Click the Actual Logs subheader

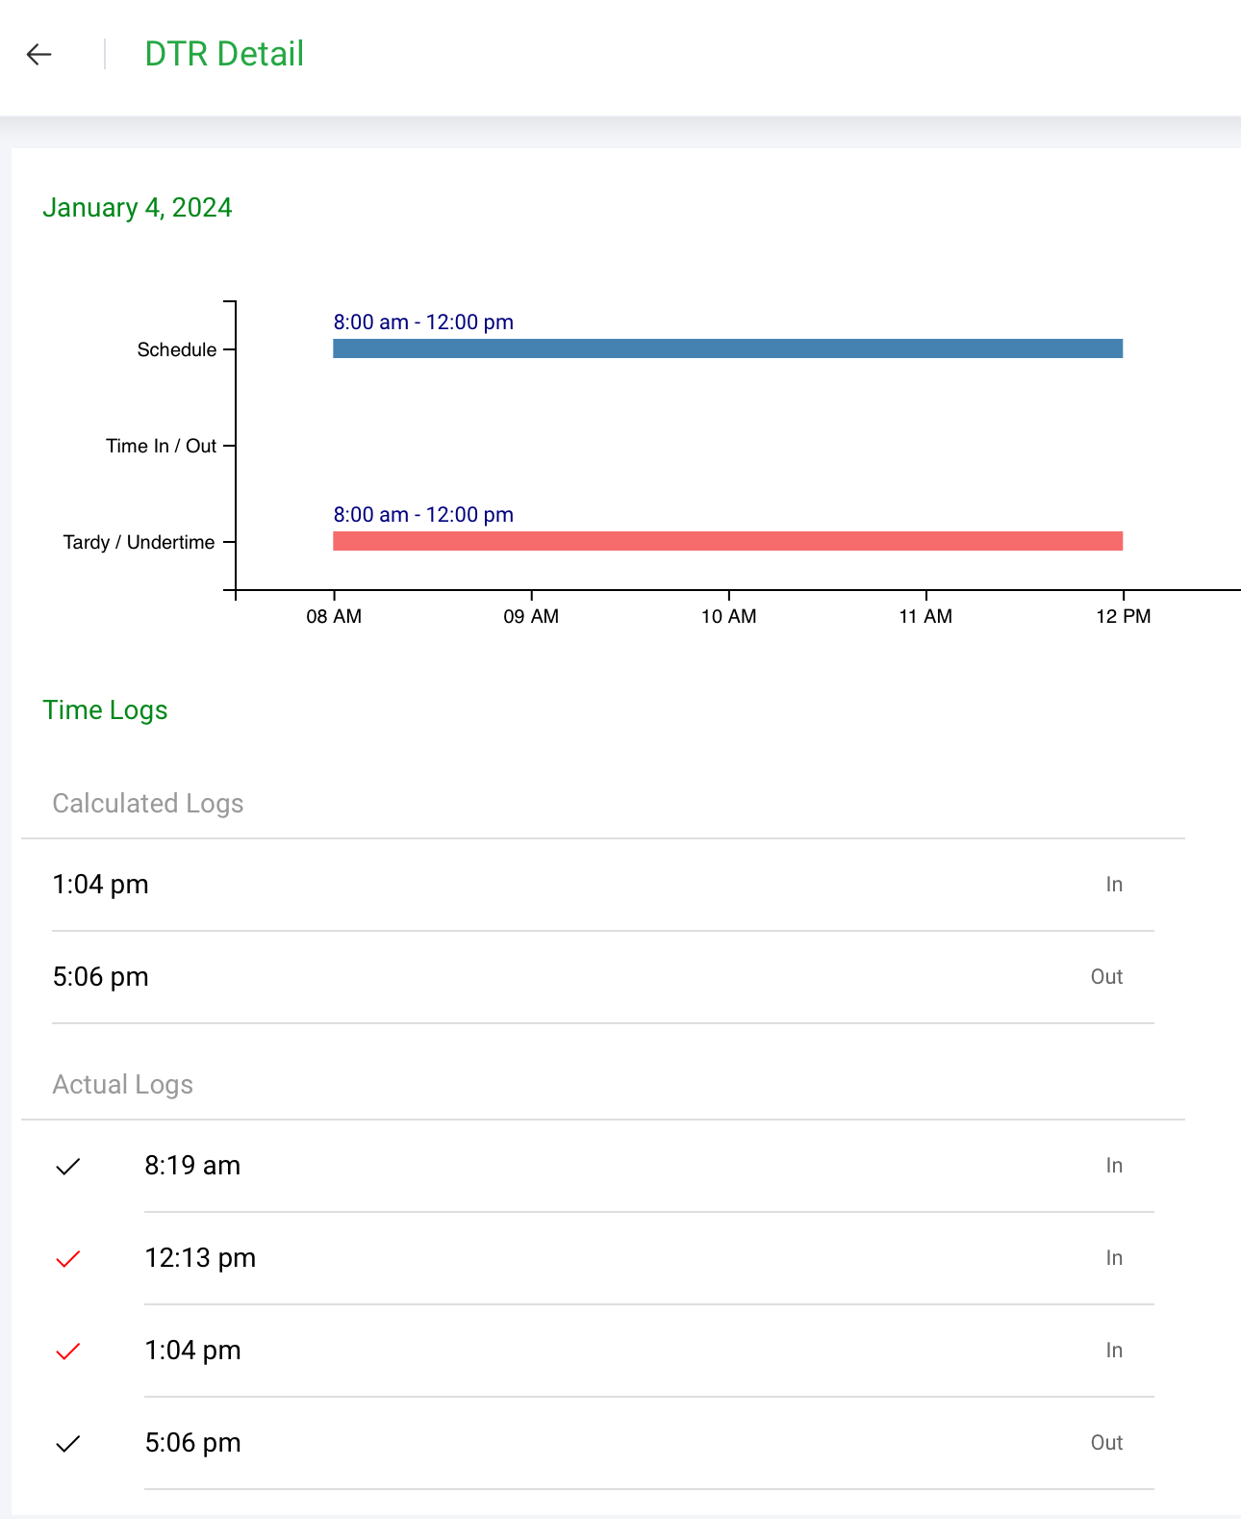[x=123, y=1085]
